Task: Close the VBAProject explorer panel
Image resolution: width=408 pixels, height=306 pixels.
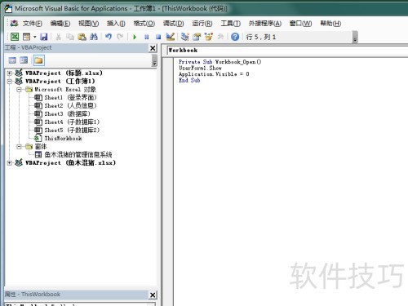Action: tap(153, 48)
